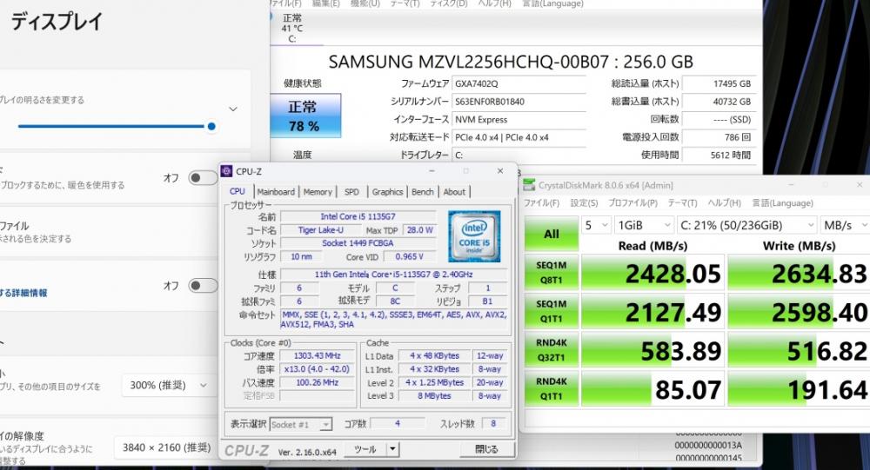Screen dimensions: 870x470
Task: Click the Intel Core i5 logo image
Action: pos(474,236)
